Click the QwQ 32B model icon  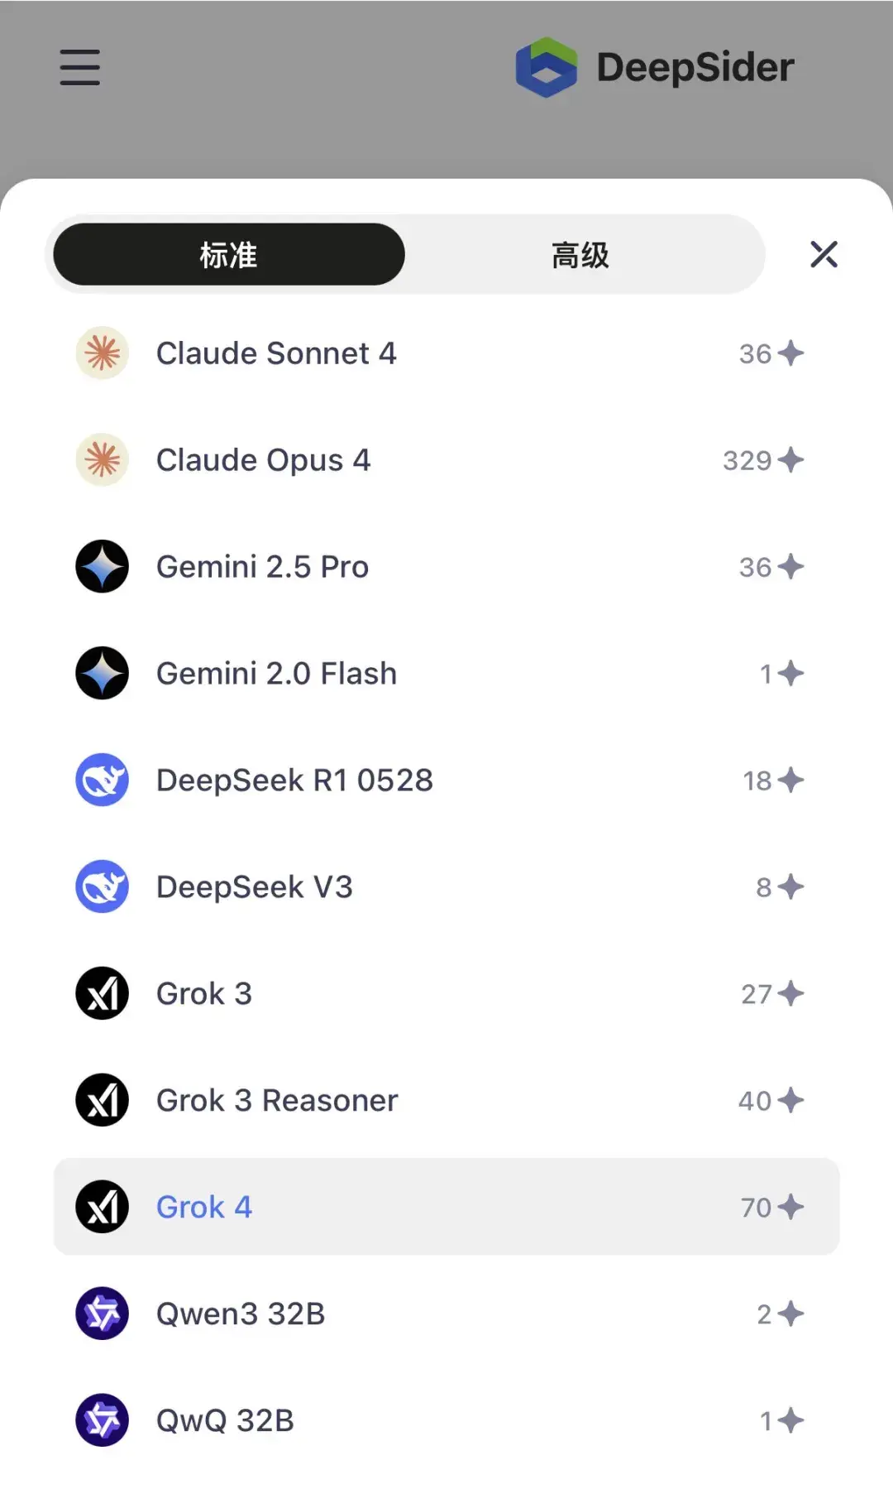click(x=103, y=1420)
